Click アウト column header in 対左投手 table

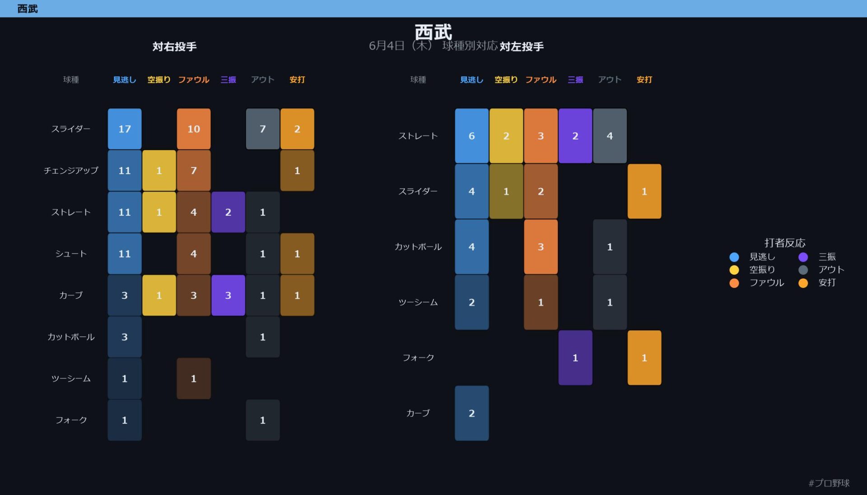[610, 79]
